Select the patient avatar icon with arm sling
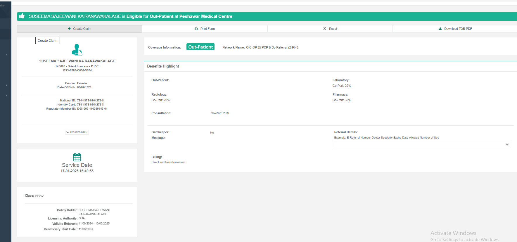This screenshot has height=242, width=517. (x=77, y=50)
